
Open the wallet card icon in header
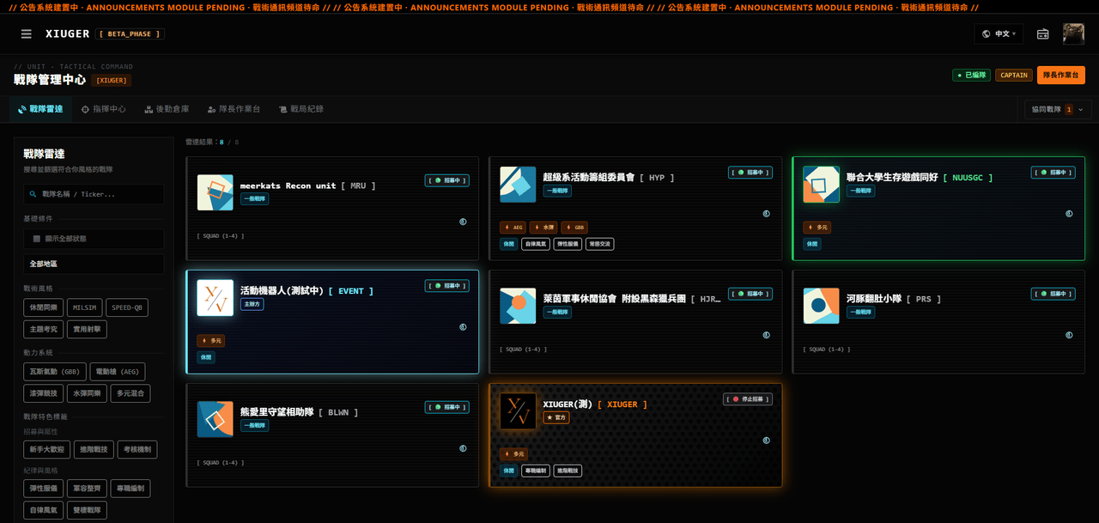point(1043,34)
